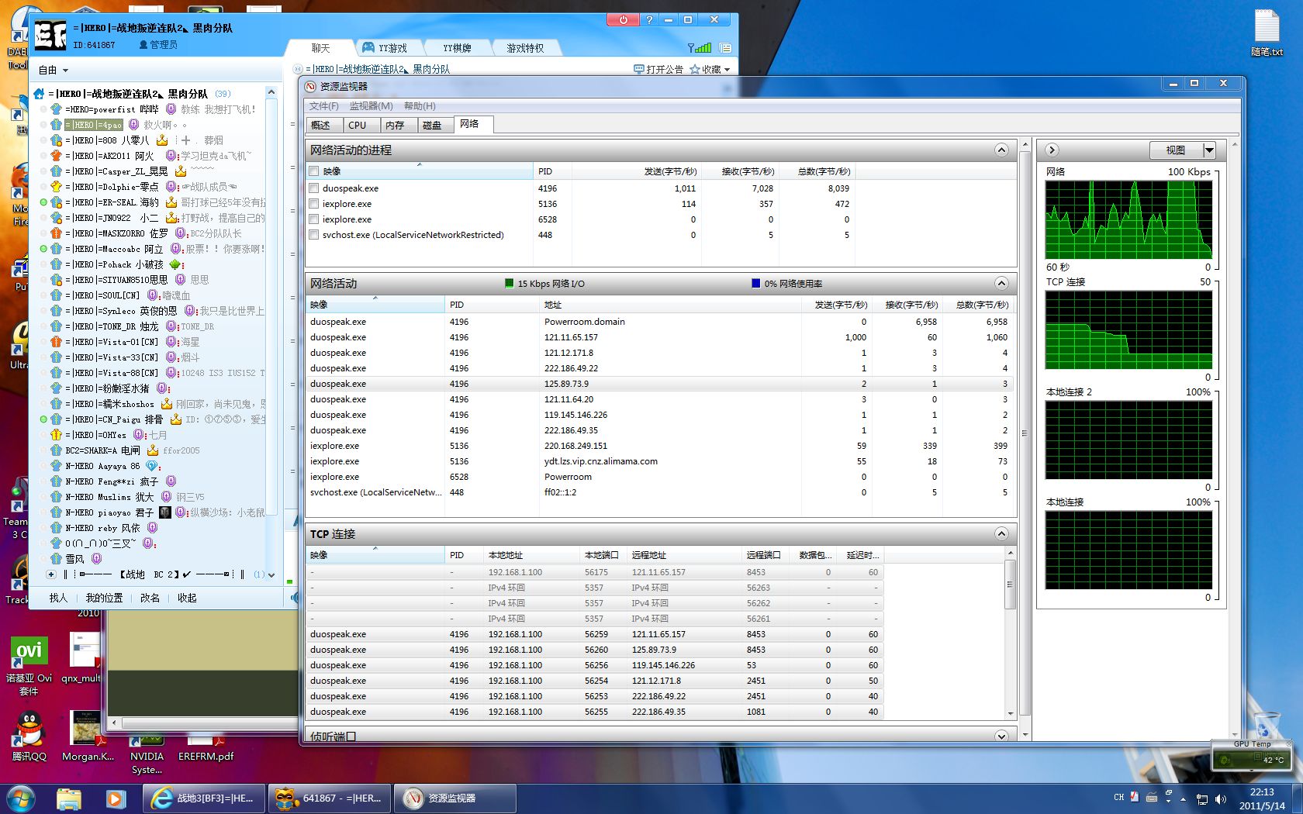Screen dimensions: 1303x814
Task: Click the blue 网络使用率 legend square
Action: point(755,284)
